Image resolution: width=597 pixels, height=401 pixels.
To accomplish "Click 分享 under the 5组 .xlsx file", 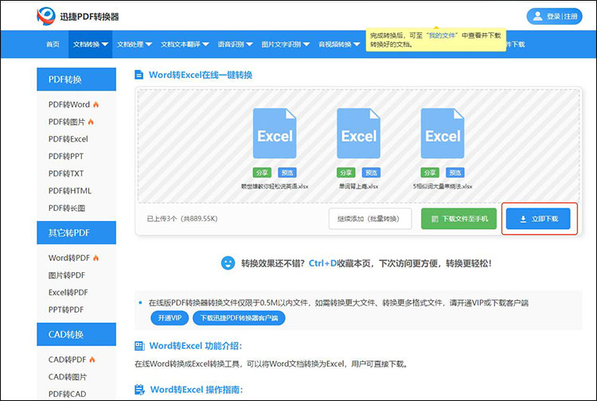I will (x=430, y=173).
